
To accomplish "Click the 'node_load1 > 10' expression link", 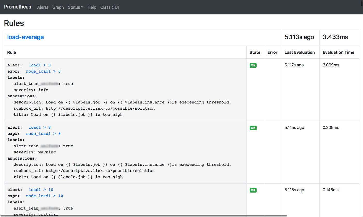I will [x=45, y=196].
